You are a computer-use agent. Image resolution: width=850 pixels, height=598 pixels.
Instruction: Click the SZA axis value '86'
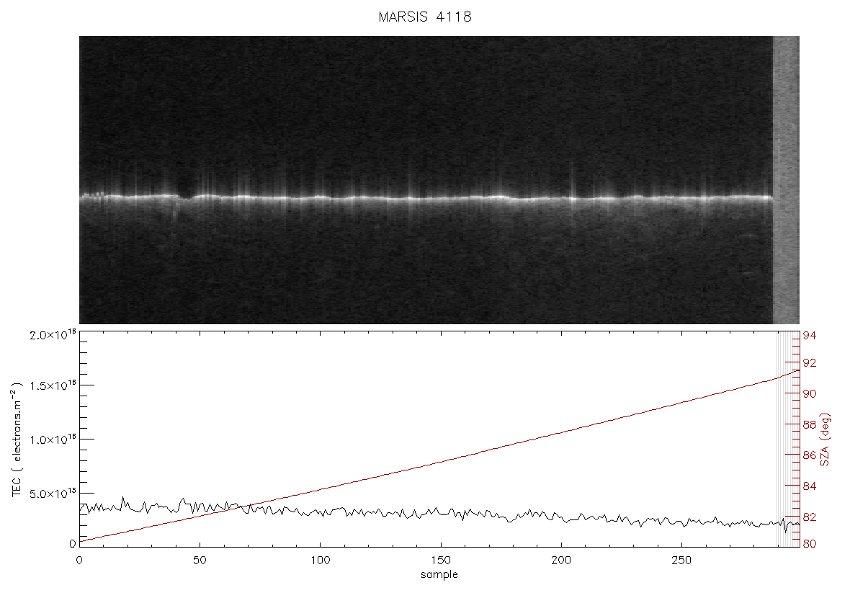click(x=810, y=455)
